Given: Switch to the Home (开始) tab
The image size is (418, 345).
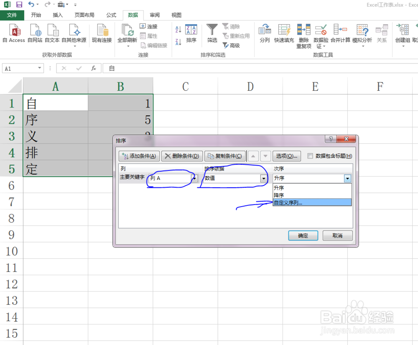Looking at the screenshot, I should click(x=36, y=15).
